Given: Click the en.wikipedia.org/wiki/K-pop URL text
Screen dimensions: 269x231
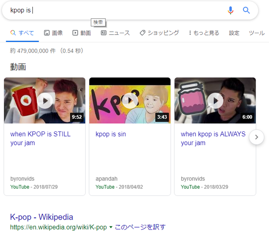Looking at the screenshot, I should 58,227.
